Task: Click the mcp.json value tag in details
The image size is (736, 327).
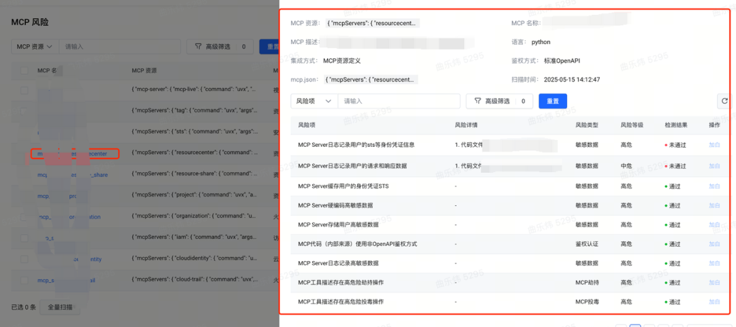Action: pyautogui.click(x=372, y=80)
